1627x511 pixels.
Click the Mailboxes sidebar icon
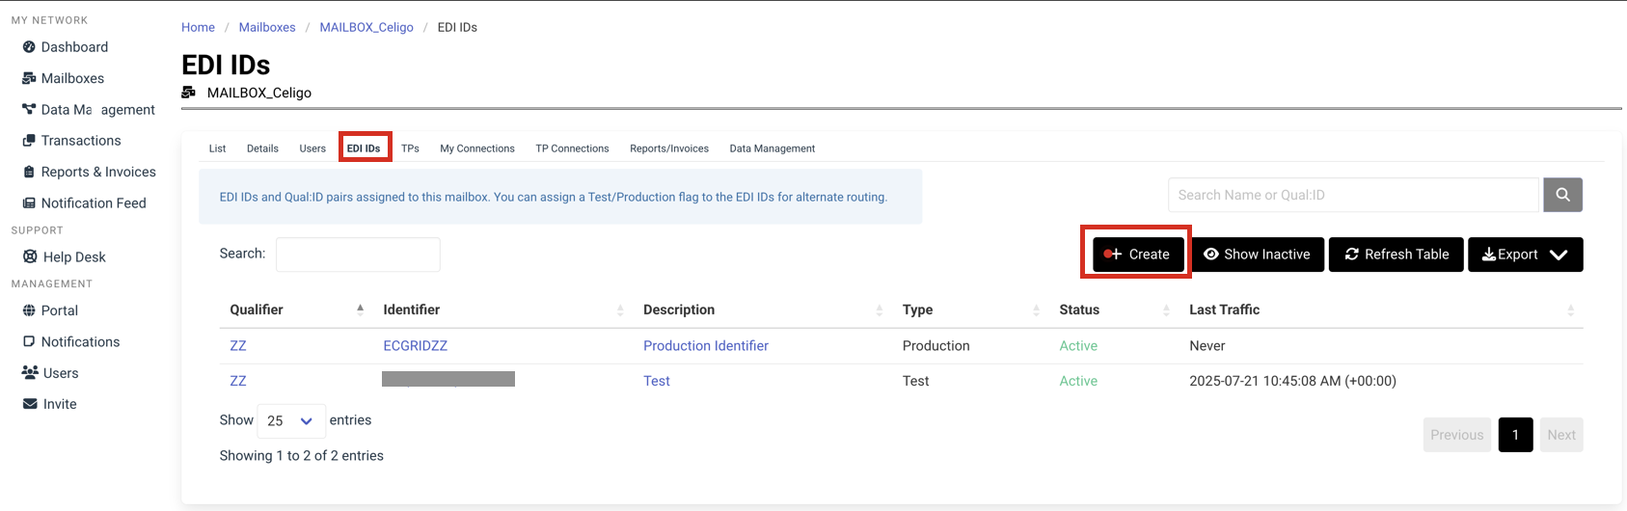[x=29, y=78]
